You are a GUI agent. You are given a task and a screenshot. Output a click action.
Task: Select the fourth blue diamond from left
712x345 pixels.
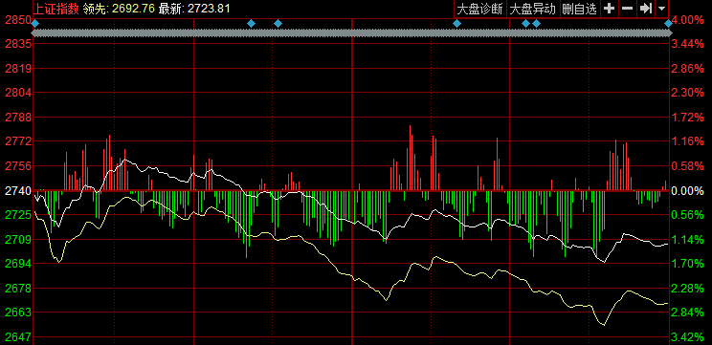(x=456, y=24)
